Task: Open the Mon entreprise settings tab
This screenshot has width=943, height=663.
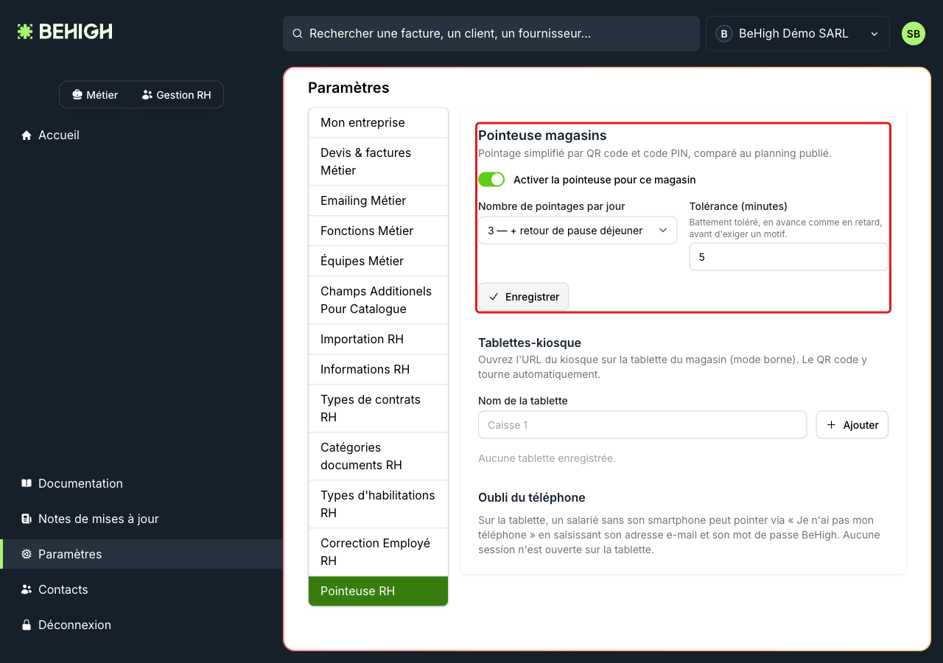Action: click(378, 122)
